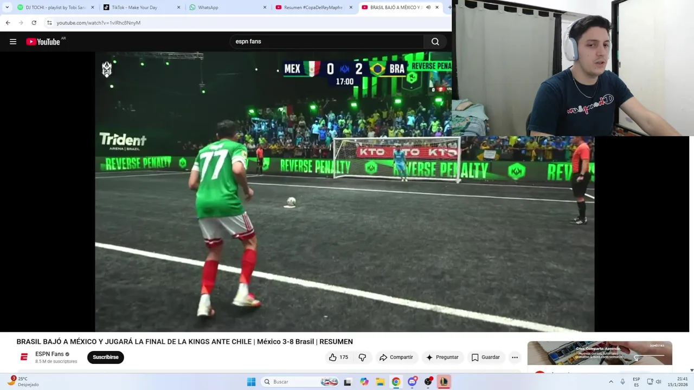Open the three-dot more actions menu
The image size is (694, 390).
click(515, 357)
